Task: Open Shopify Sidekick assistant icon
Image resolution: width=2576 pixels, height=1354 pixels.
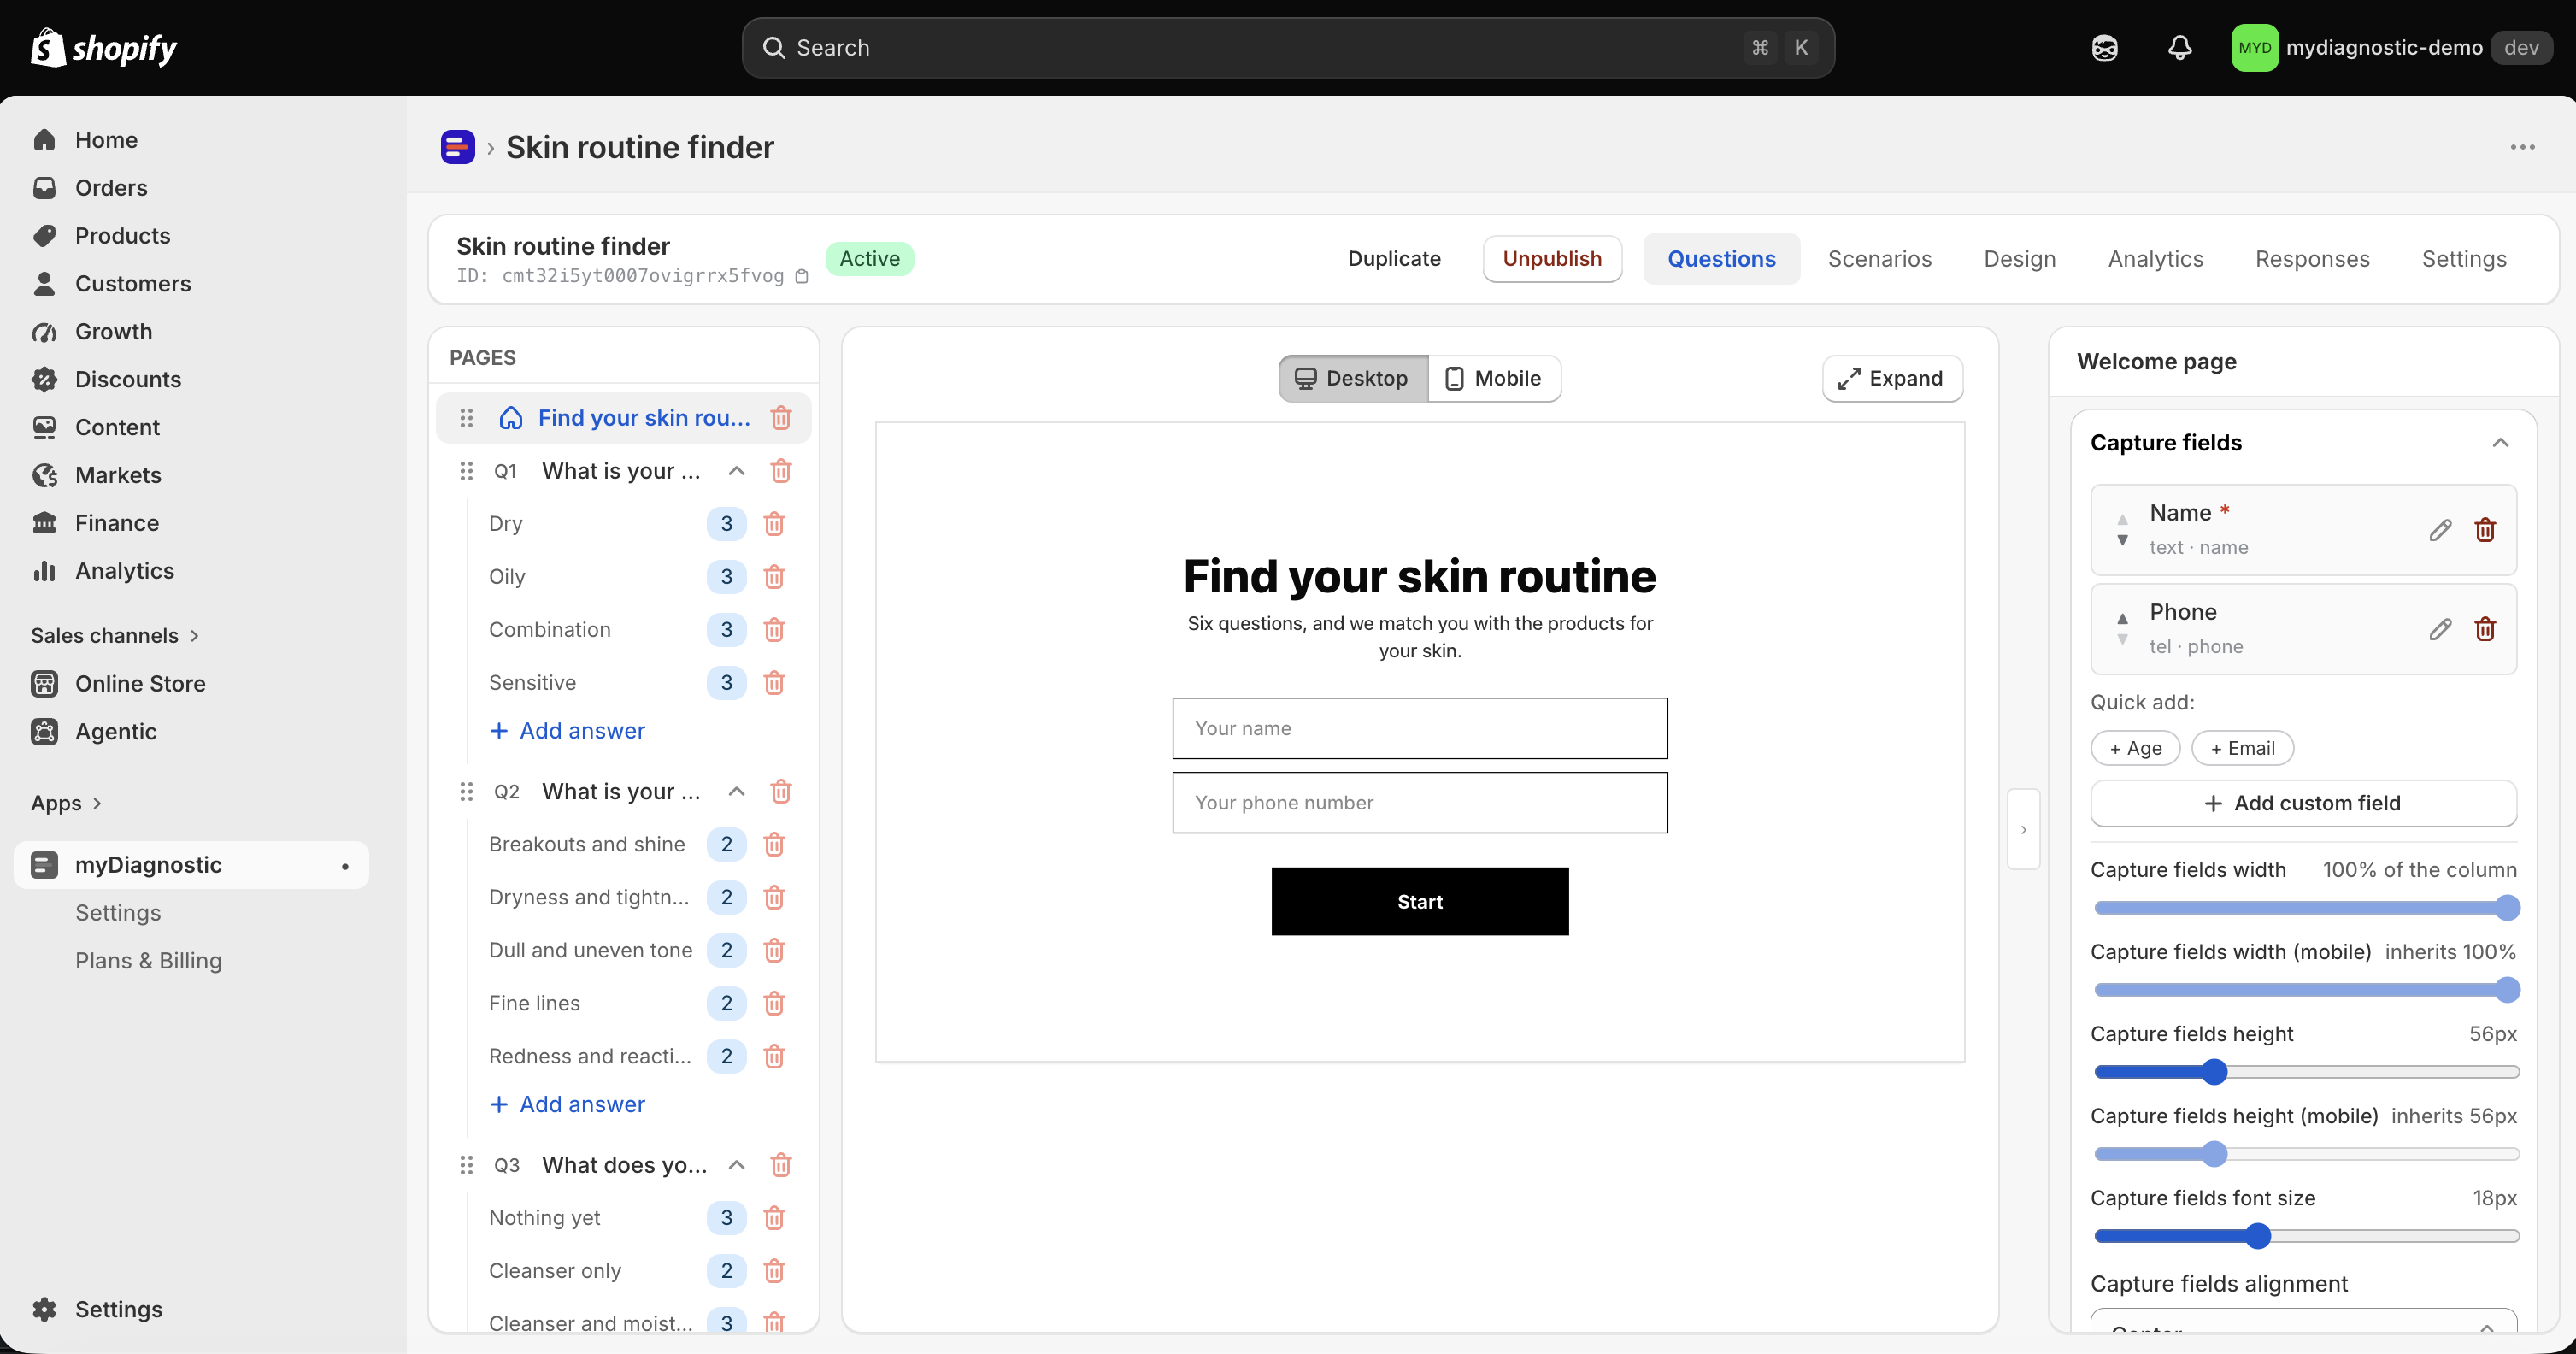Action: (2105, 48)
